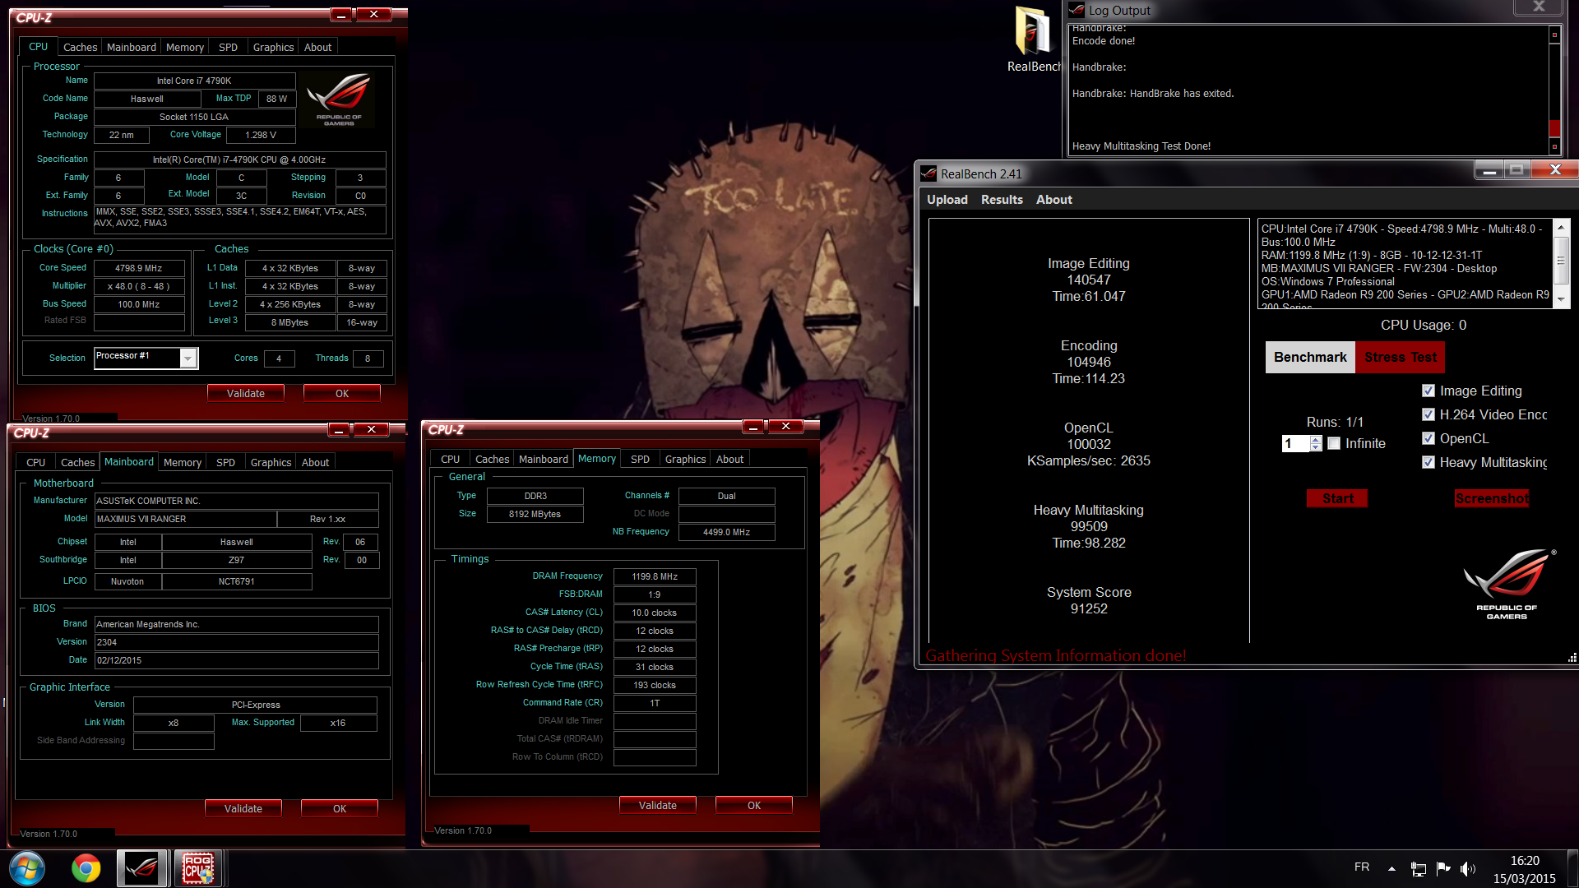
Task: Click the Intel Core i7 4790K name field
Action: [194, 81]
